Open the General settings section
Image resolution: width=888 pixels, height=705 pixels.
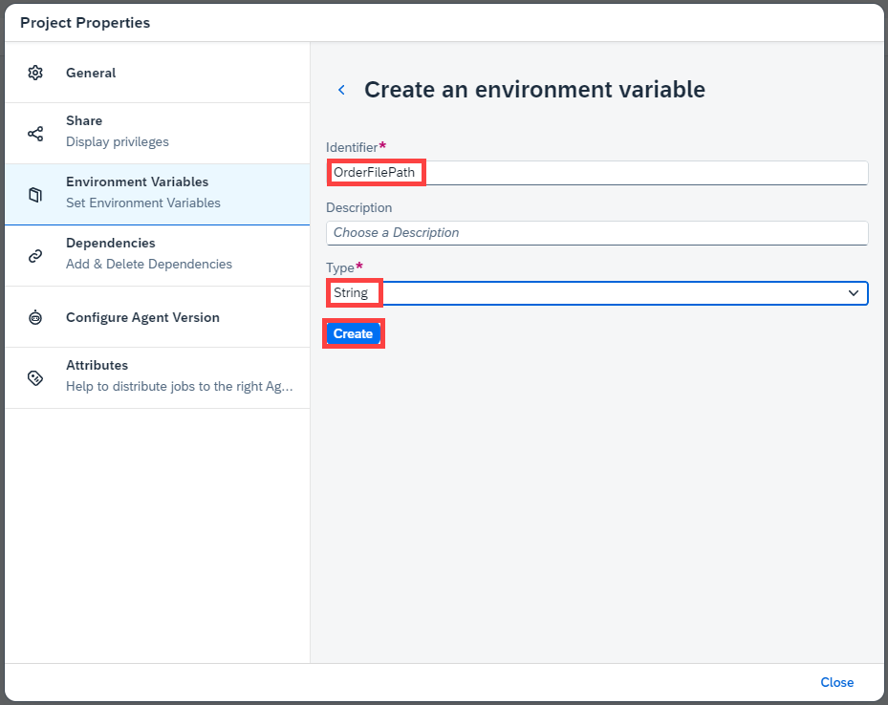[x=158, y=73]
